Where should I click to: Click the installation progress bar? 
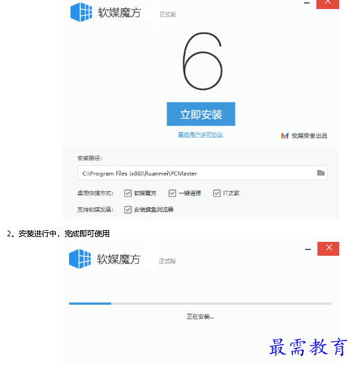(x=200, y=303)
